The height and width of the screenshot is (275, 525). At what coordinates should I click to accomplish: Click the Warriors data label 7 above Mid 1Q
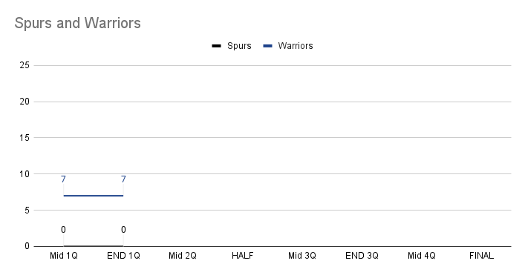pos(63,179)
